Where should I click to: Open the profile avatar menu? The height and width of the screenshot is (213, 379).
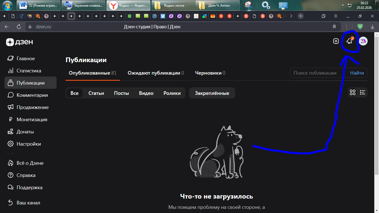pyautogui.click(x=364, y=41)
